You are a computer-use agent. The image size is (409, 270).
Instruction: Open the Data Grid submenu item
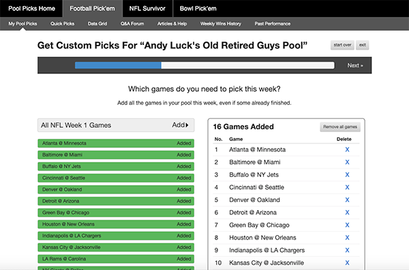pos(97,24)
